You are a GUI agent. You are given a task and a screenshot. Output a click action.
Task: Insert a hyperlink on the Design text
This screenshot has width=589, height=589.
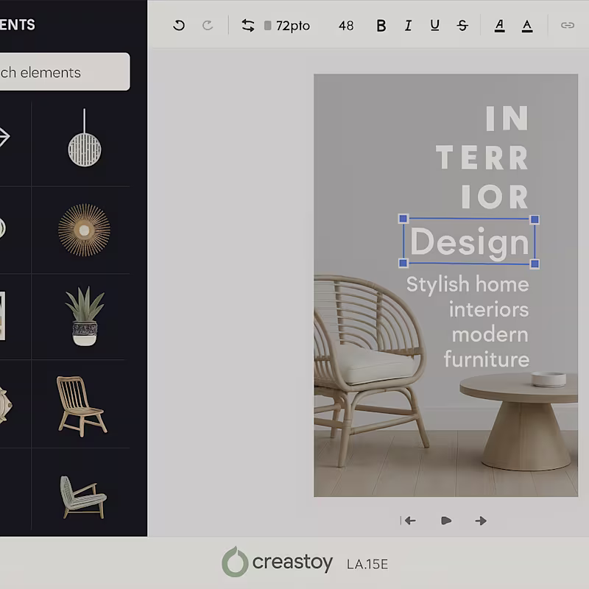pos(568,24)
